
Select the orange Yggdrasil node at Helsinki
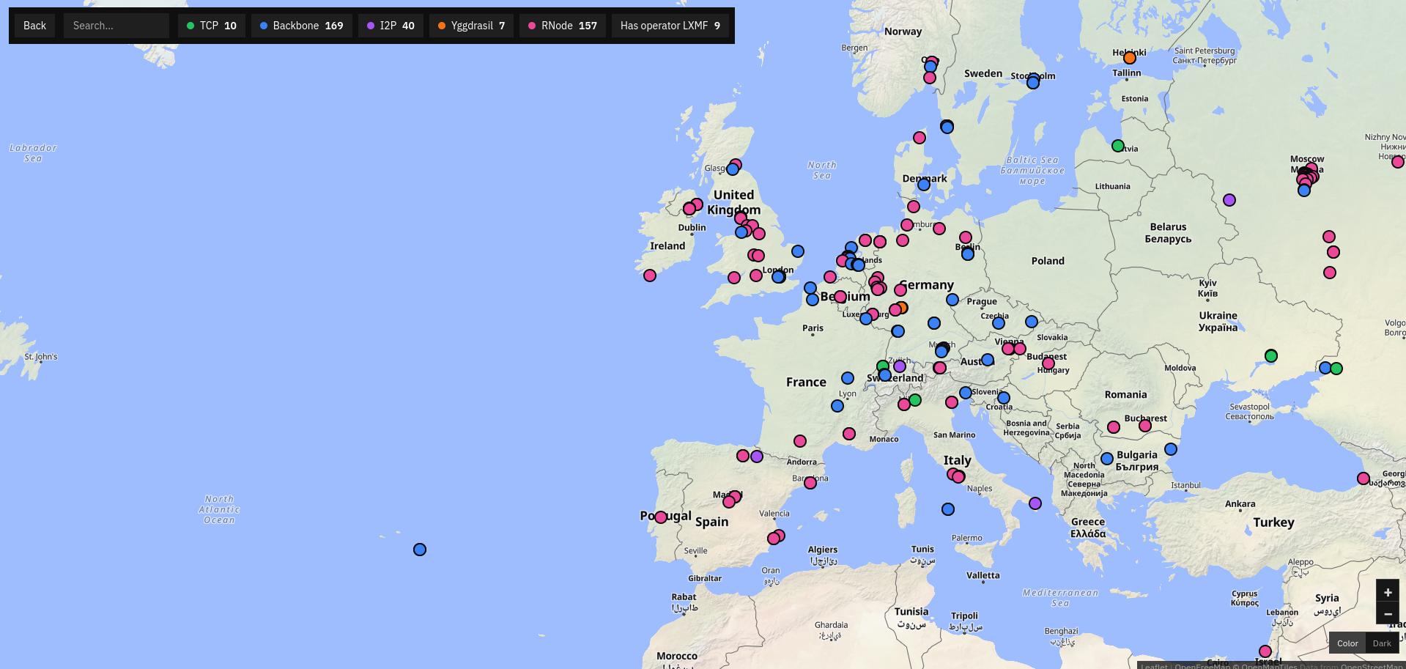(1130, 58)
